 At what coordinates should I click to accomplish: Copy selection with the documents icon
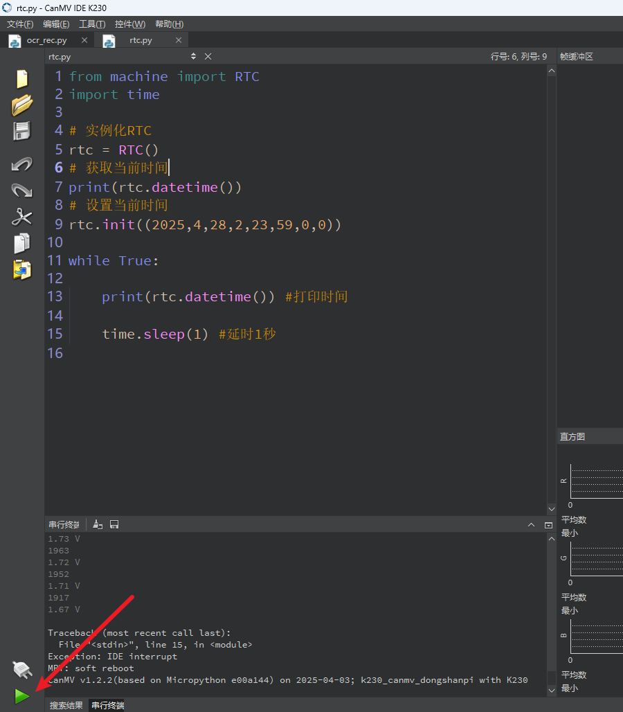[x=21, y=243]
